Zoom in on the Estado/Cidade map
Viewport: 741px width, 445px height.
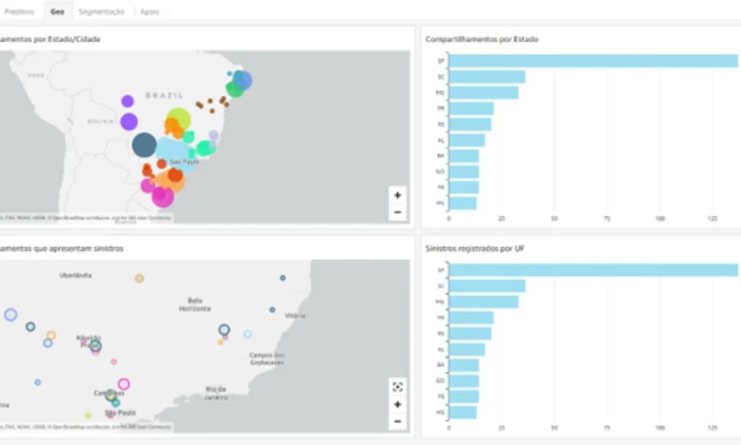[397, 196]
